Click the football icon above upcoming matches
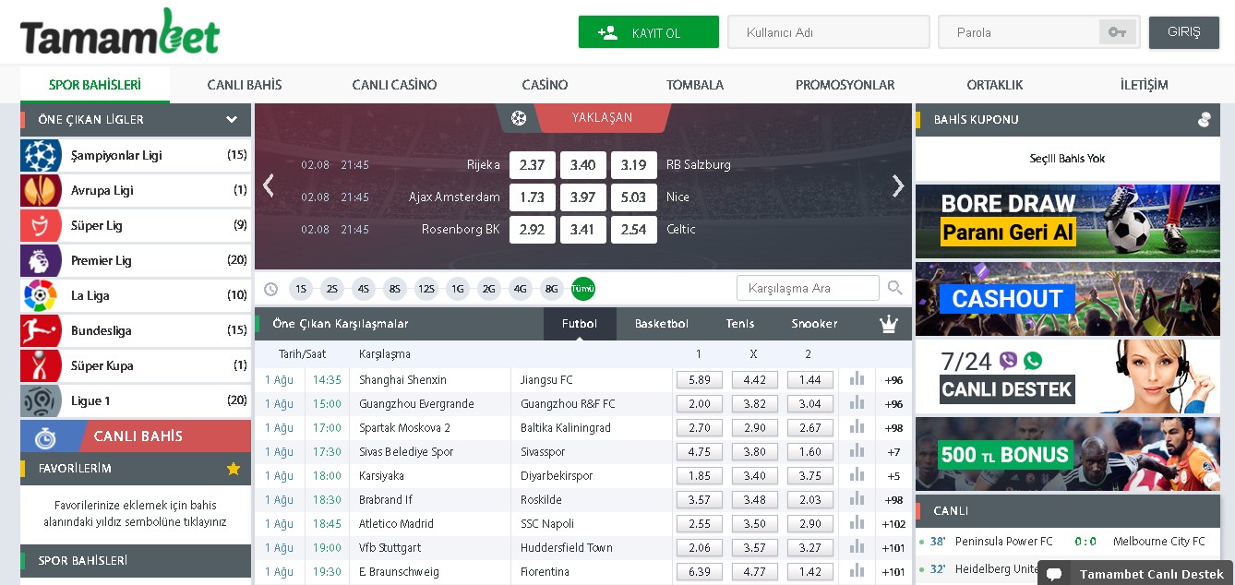The image size is (1235, 585). click(519, 118)
